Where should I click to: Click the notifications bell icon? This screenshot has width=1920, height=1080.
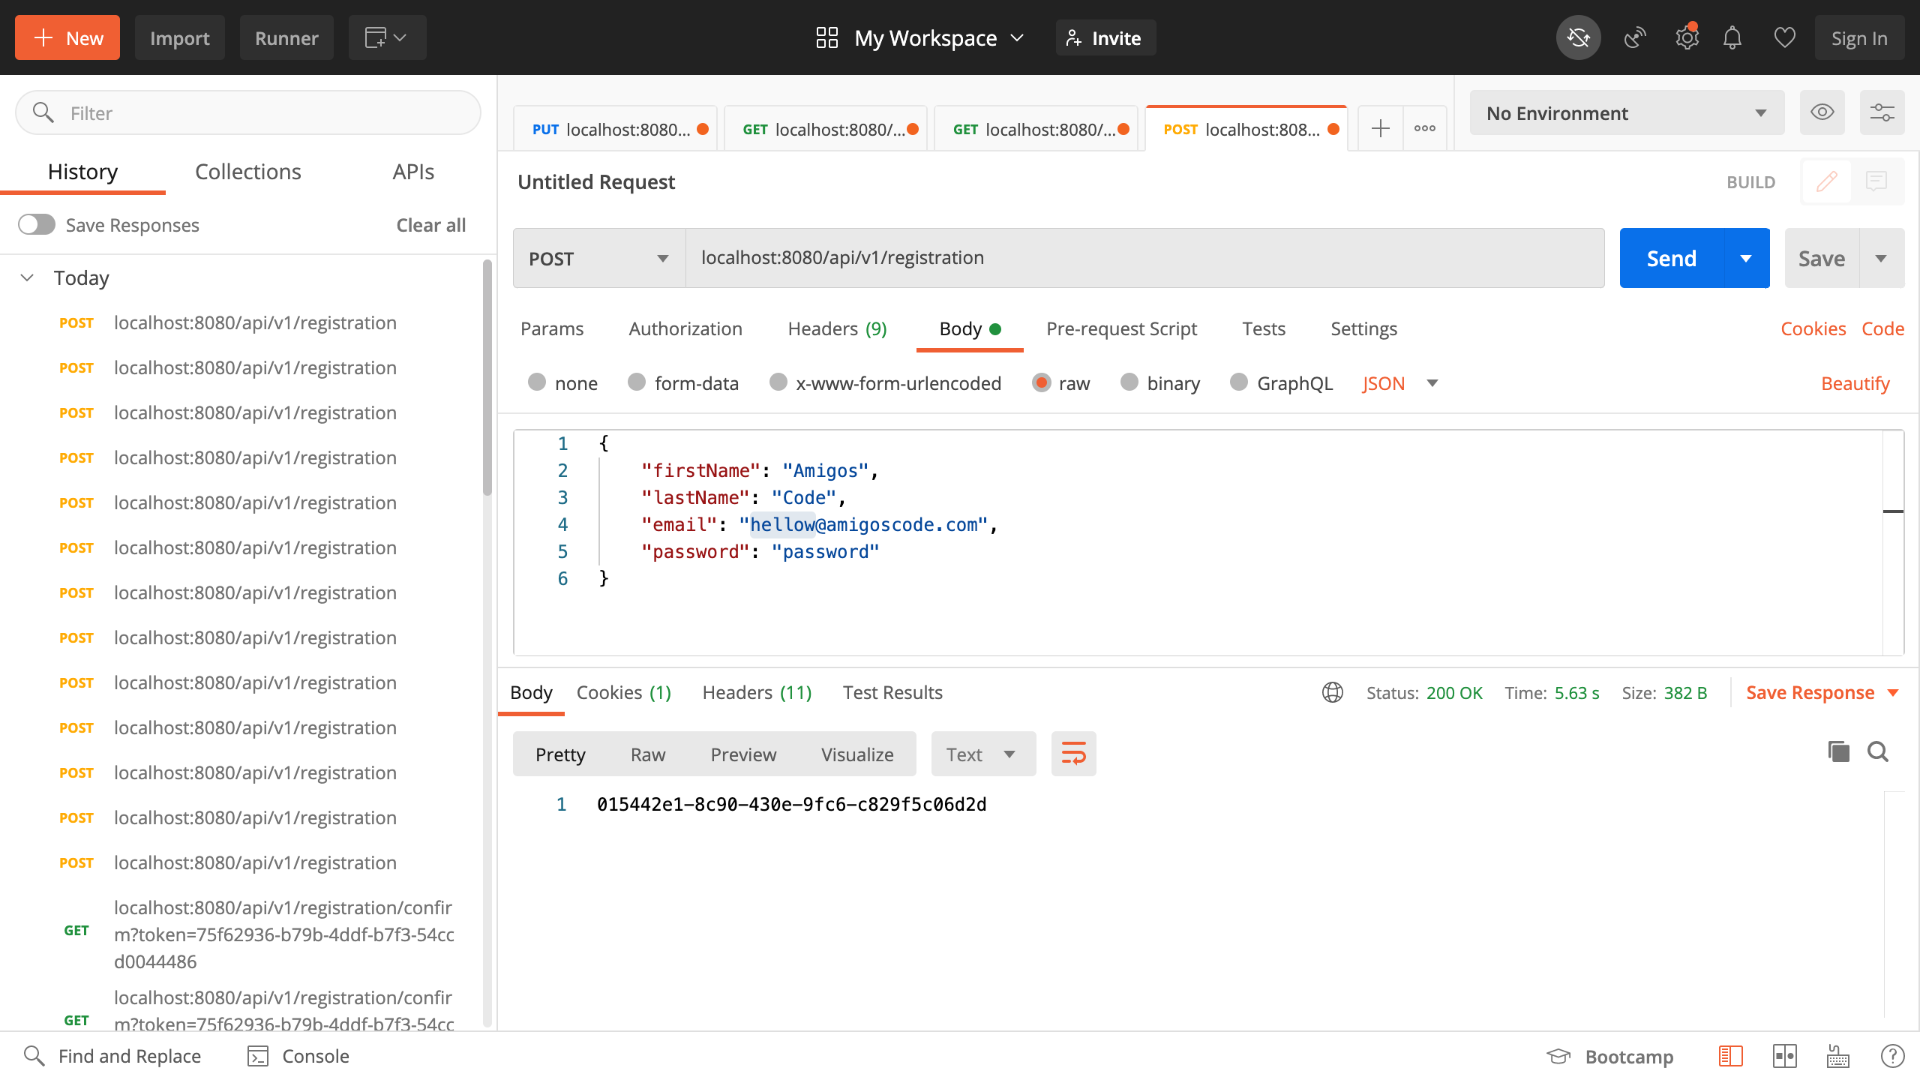point(1732,37)
